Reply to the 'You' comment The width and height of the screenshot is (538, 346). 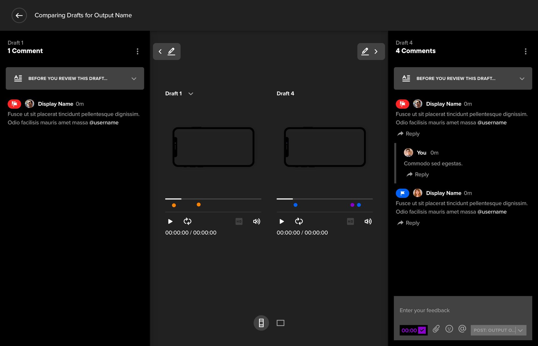click(418, 174)
